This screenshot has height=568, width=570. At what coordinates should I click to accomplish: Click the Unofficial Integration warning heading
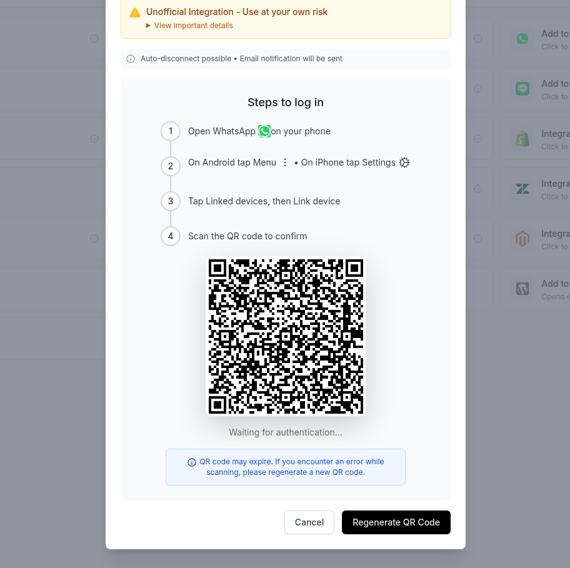coord(237,12)
